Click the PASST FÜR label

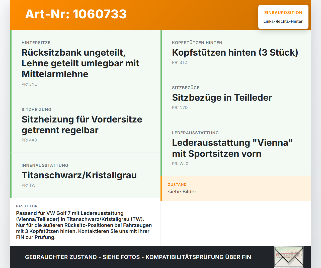coord(27,206)
